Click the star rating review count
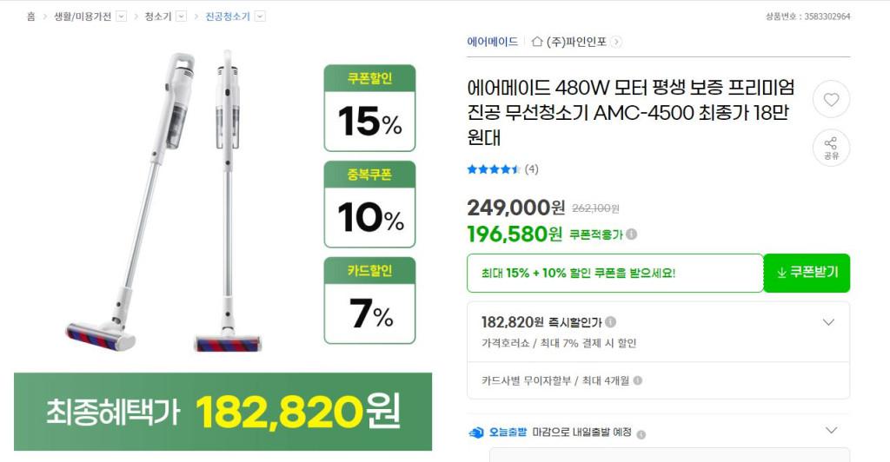Screen dimensions: 890x462 (x=531, y=169)
